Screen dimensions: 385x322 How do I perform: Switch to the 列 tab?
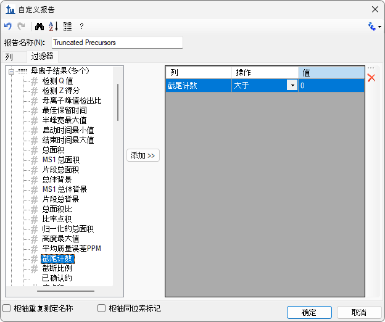(9, 57)
